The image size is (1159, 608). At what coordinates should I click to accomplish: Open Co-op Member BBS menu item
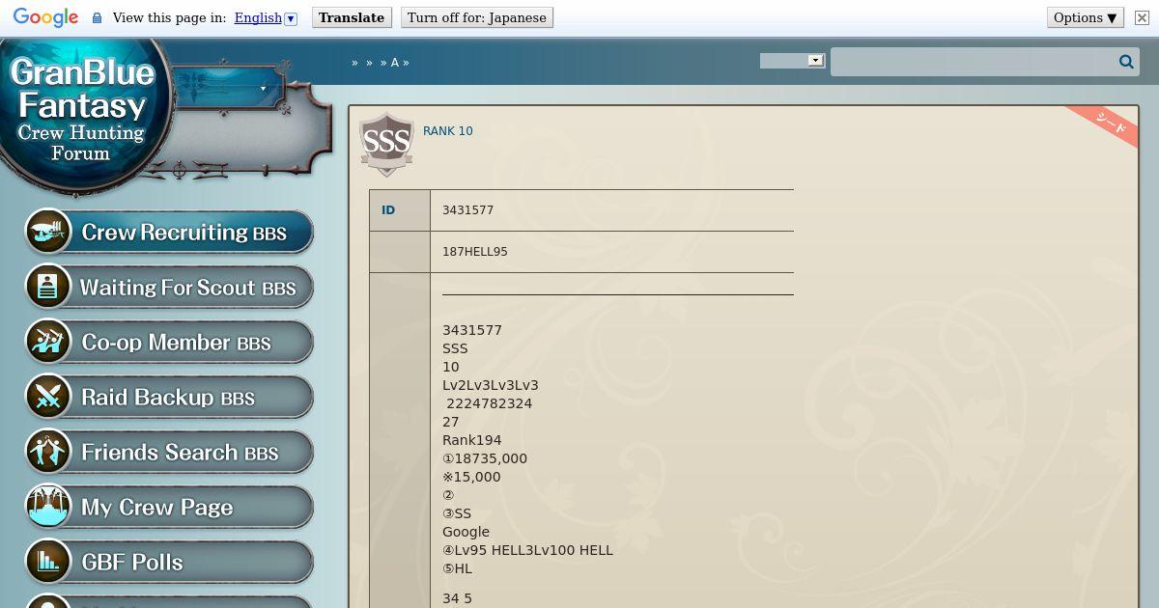[x=169, y=342]
